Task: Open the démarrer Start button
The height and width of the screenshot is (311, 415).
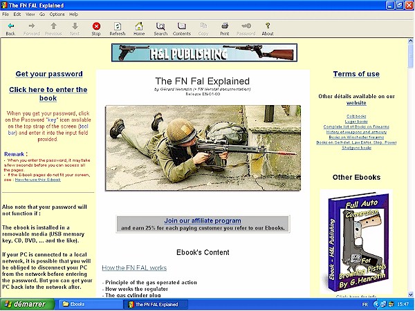Action: 27,304
